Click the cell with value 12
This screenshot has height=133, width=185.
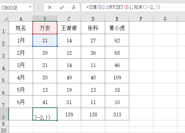coord(69,53)
